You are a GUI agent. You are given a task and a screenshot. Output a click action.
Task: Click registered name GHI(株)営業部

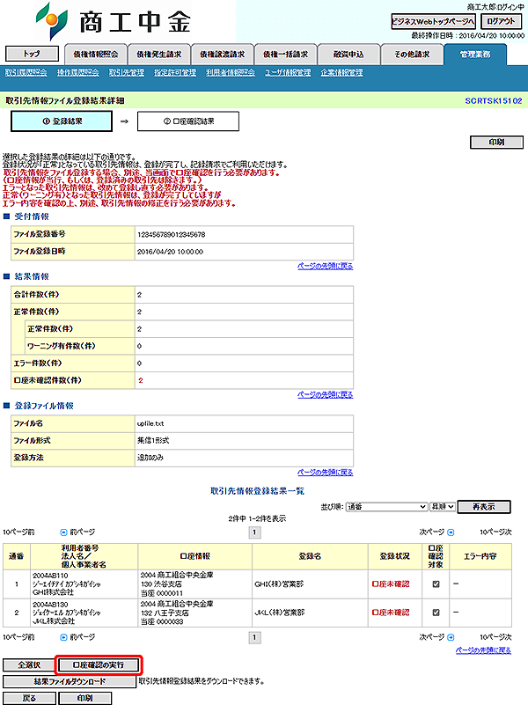(x=279, y=584)
